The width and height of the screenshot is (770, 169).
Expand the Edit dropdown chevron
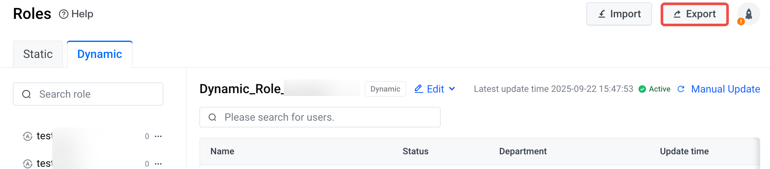pos(452,89)
